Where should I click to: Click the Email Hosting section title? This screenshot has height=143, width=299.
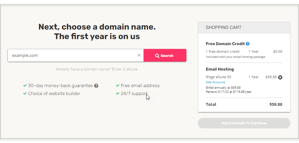click(220, 69)
